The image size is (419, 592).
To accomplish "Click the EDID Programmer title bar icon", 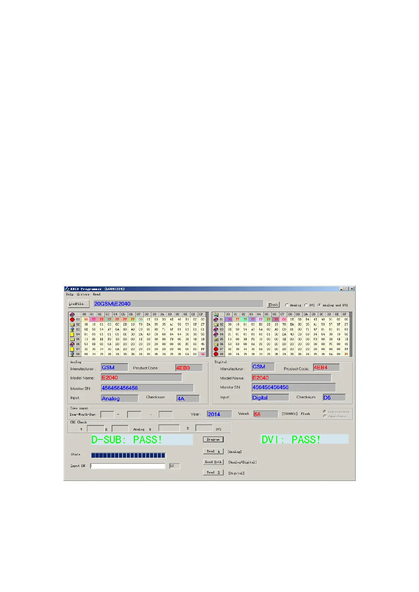I will coord(67,289).
